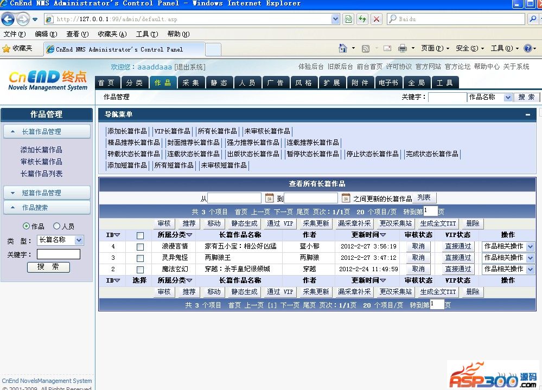Open 作品相关操作 dropdown for row ID 3
Viewport: 542px width, 390px height.
tap(530, 258)
